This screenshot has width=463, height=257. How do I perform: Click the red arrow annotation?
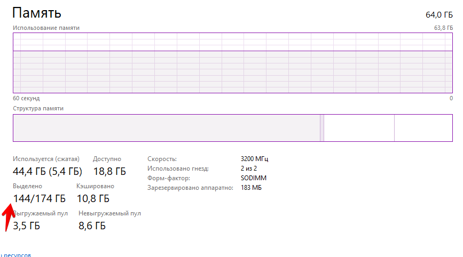(8, 217)
